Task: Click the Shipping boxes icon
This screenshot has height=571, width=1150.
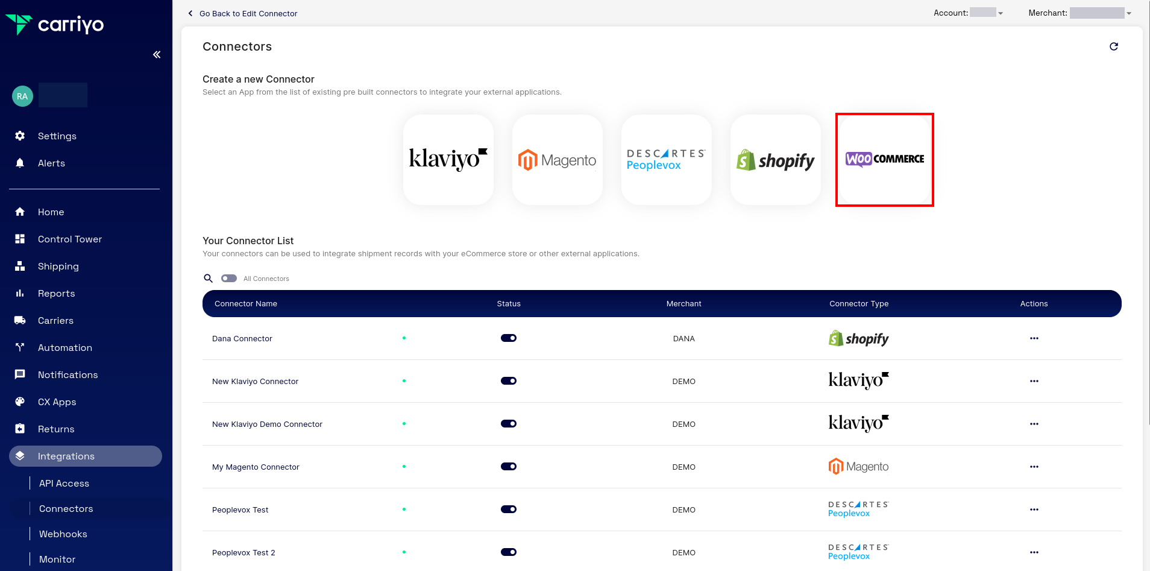Action: tap(20, 266)
